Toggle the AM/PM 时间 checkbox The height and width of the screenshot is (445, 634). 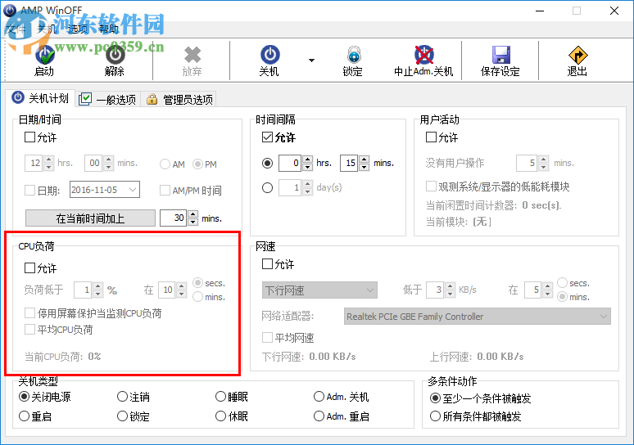coord(165,191)
